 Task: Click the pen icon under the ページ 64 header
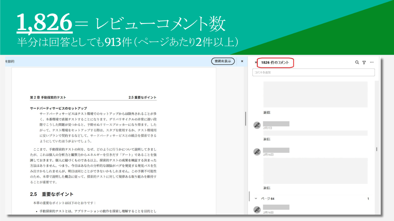[x=257, y=210]
